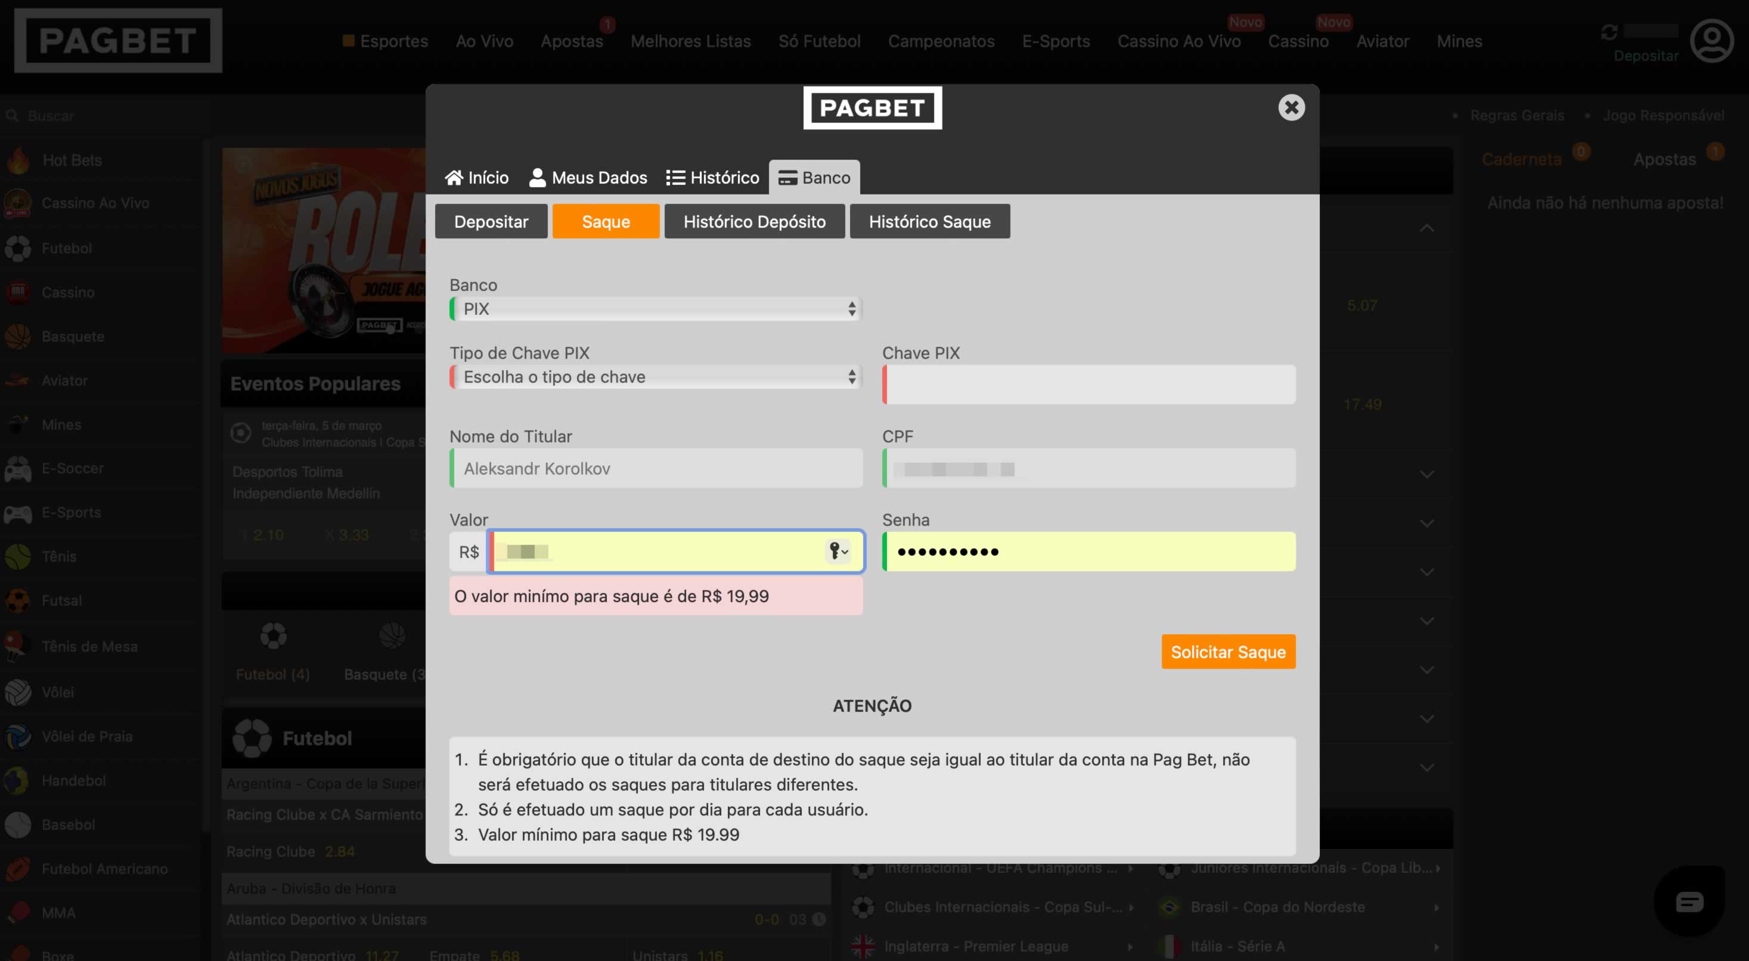The image size is (1749, 961).
Task: Click the Depositar link in header
Action: point(1645,55)
